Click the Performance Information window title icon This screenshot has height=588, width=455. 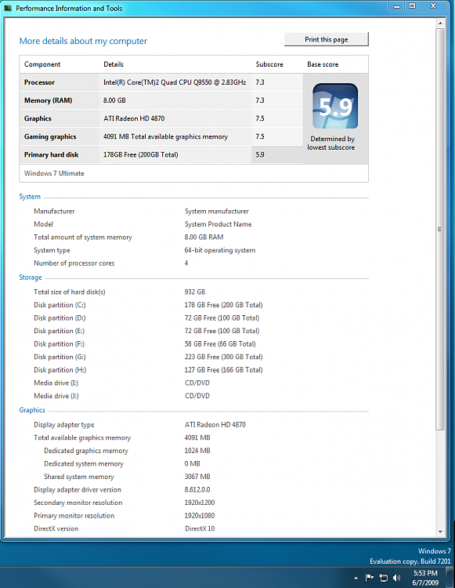click(x=8, y=8)
